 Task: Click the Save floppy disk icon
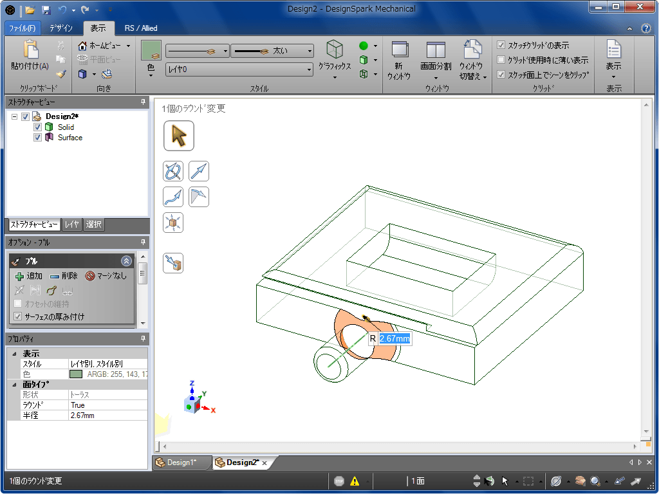tap(46, 10)
